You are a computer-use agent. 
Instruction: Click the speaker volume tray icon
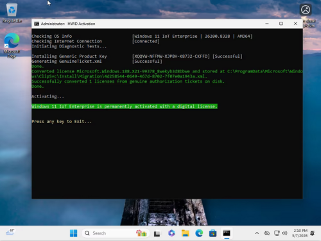[284, 233]
